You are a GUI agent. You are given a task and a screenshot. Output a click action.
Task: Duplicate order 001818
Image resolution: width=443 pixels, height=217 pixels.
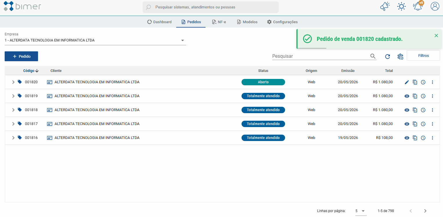coord(415,110)
